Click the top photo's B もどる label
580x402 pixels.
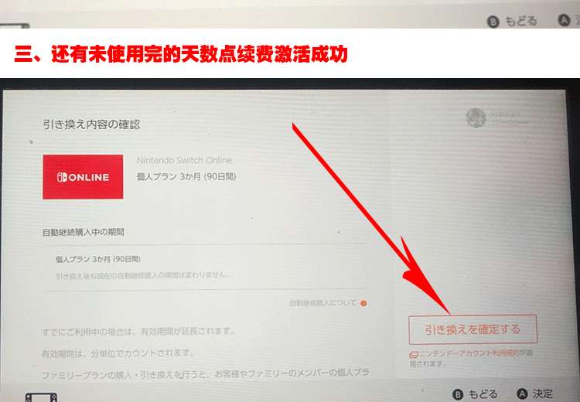(x=512, y=22)
